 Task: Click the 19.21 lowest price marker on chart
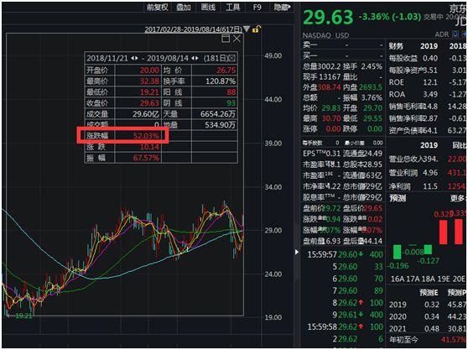tap(23, 316)
